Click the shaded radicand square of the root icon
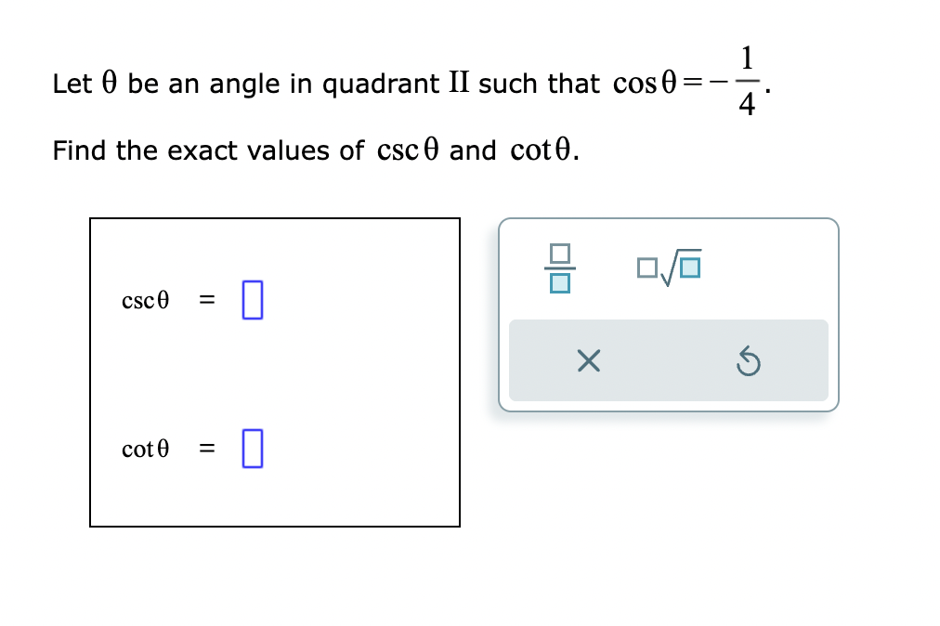This screenshot has height=626, width=940. click(x=688, y=269)
